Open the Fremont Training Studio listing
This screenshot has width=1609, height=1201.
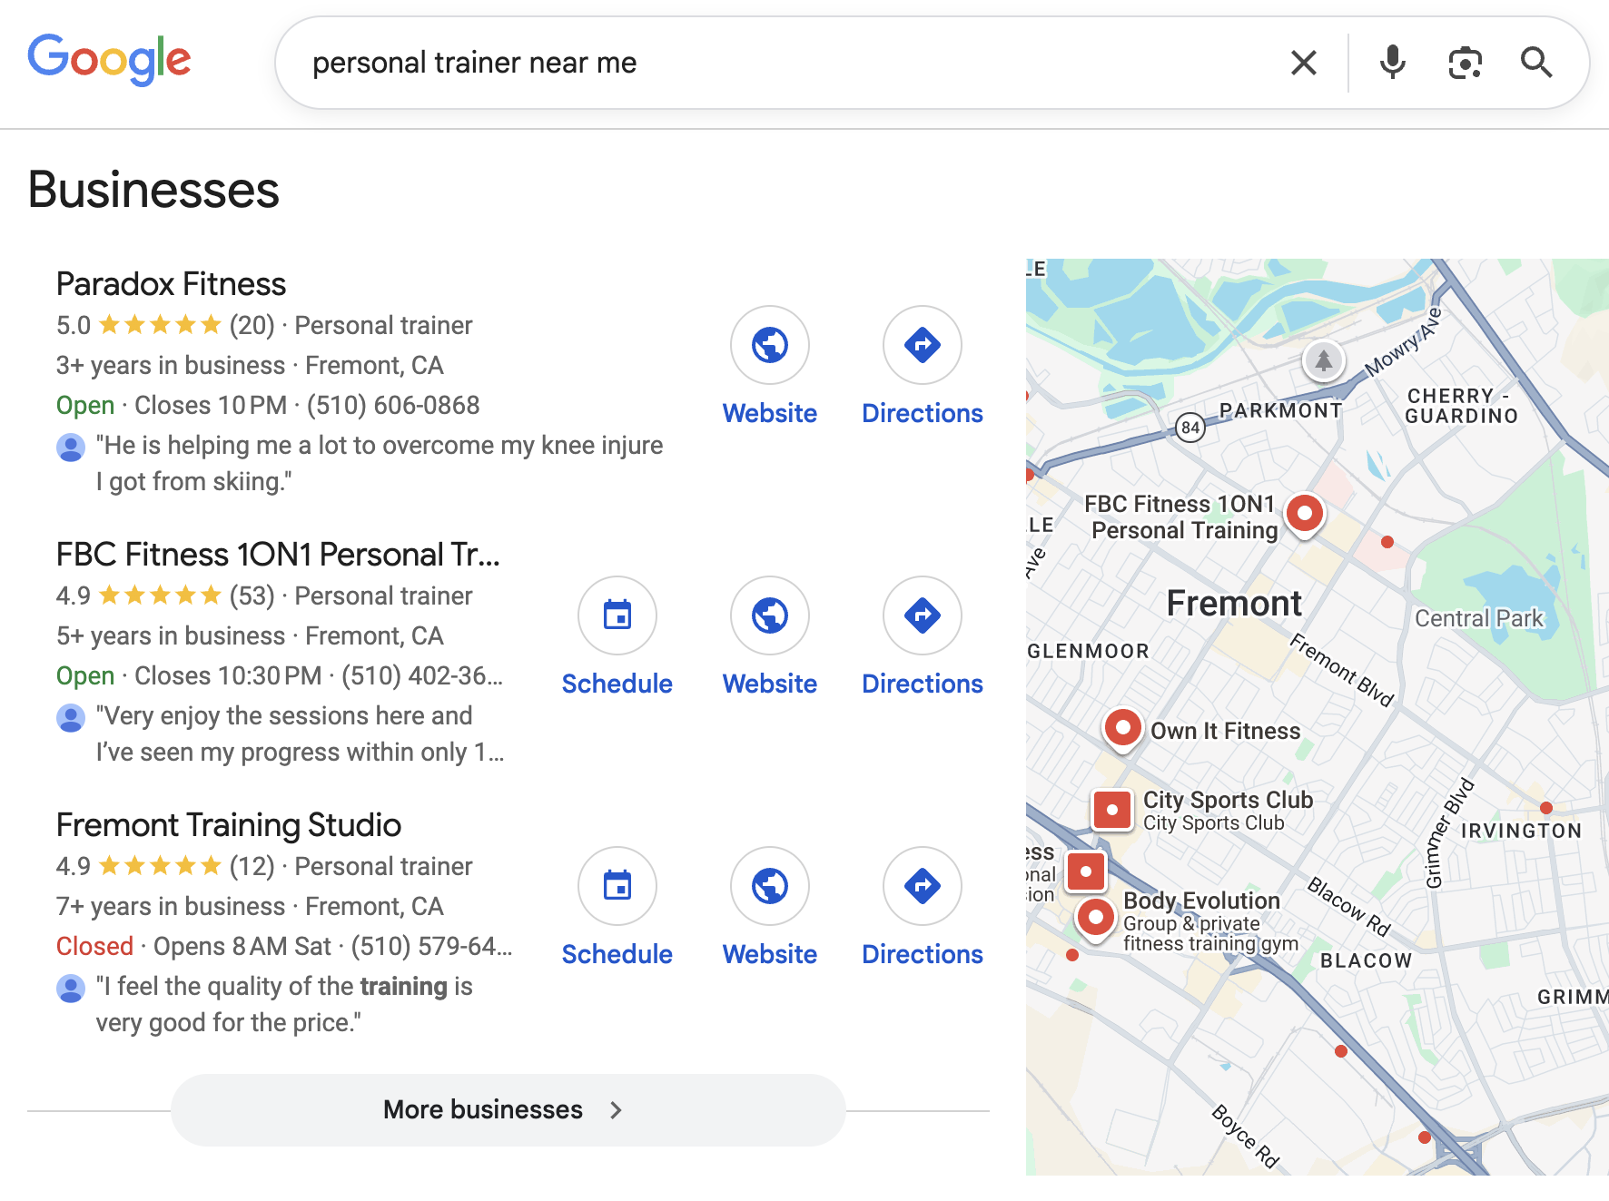[x=228, y=825]
